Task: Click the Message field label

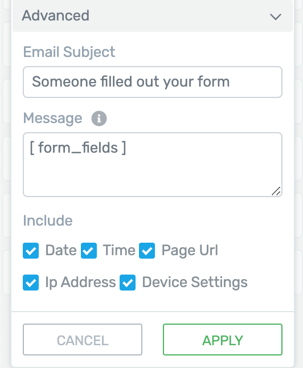Action: pos(52,118)
